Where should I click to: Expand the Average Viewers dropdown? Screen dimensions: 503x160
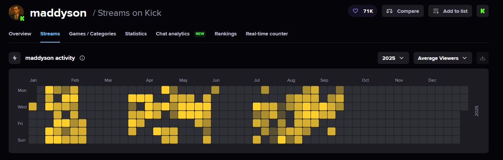pos(443,58)
